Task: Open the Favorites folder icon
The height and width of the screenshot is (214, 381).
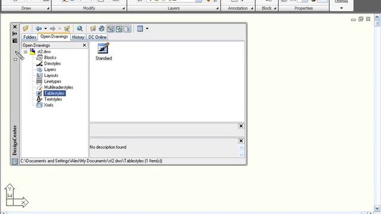Action: [93, 29]
